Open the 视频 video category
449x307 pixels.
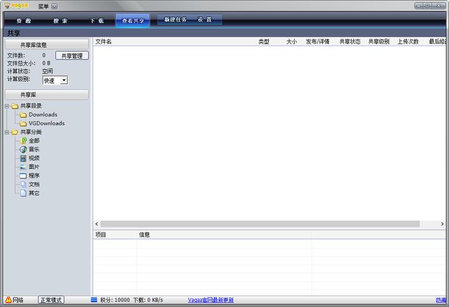click(23, 158)
